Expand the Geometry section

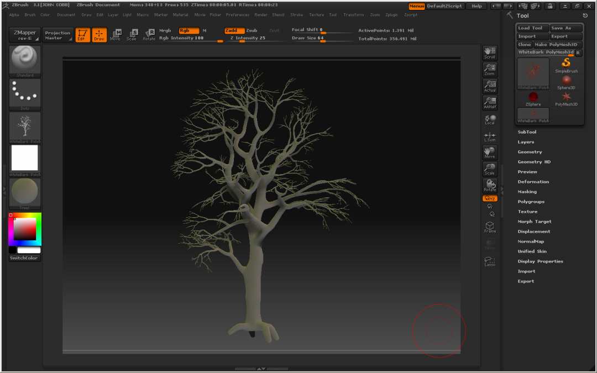[529, 151]
